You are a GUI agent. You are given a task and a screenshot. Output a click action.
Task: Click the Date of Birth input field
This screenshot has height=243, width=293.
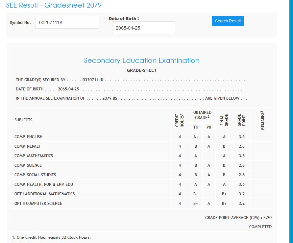144,28
